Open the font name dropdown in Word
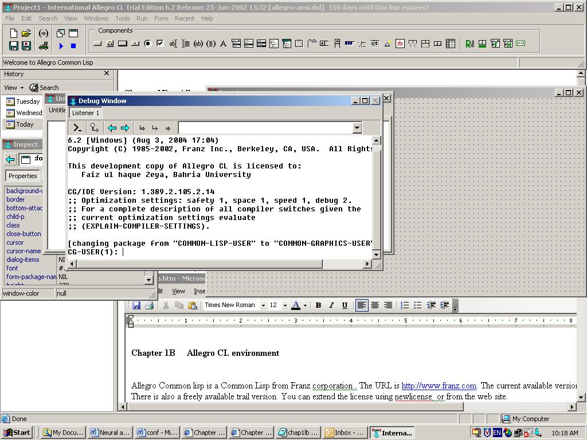 (x=263, y=305)
